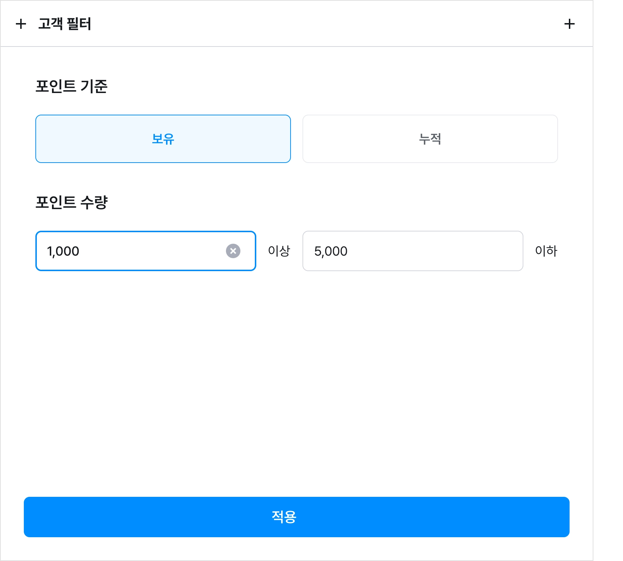Image resolution: width=623 pixels, height=561 pixels.
Task: Select the 보유 point basis option
Action: point(163,139)
